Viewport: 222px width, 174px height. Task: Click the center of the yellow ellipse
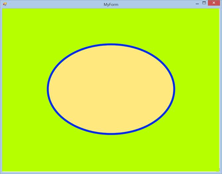point(111,89)
